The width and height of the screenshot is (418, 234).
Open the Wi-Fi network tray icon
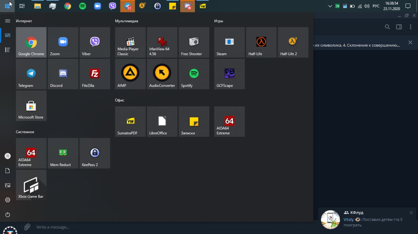(x=360, y=6)
